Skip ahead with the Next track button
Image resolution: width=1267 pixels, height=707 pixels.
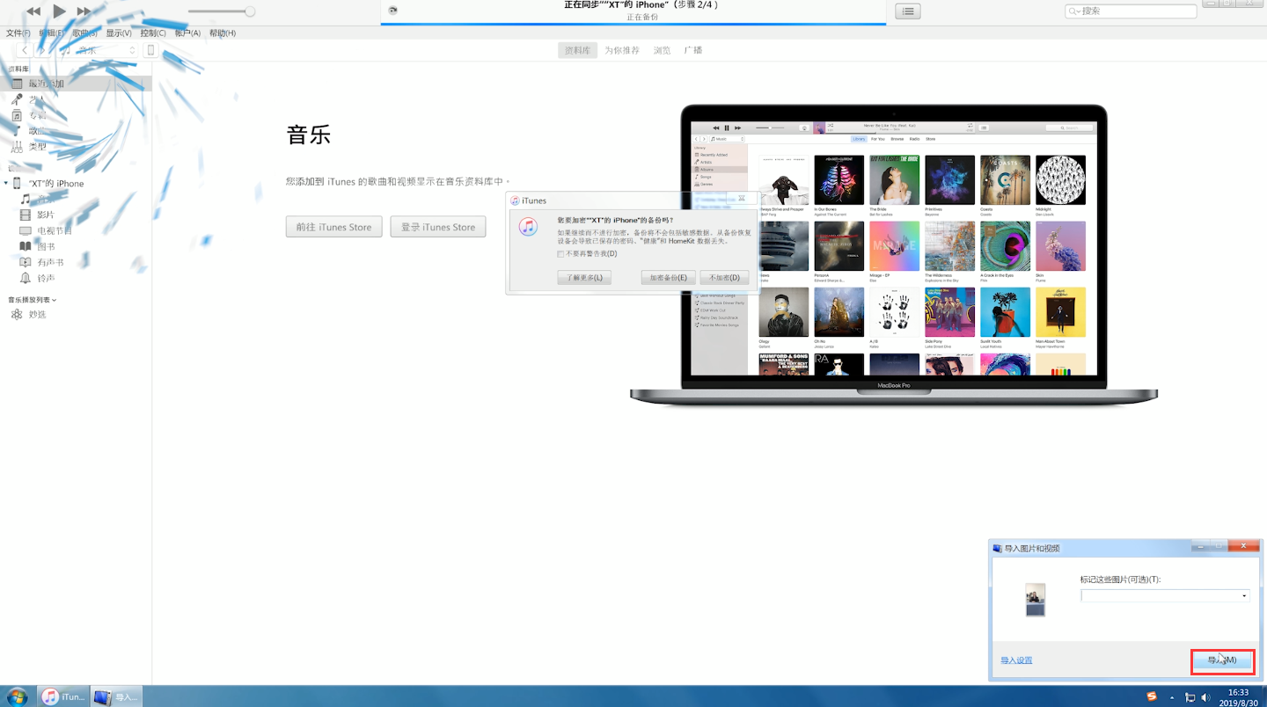[x=84, y=11]
